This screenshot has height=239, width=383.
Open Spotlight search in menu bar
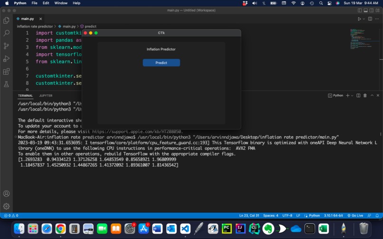[321, 3]
